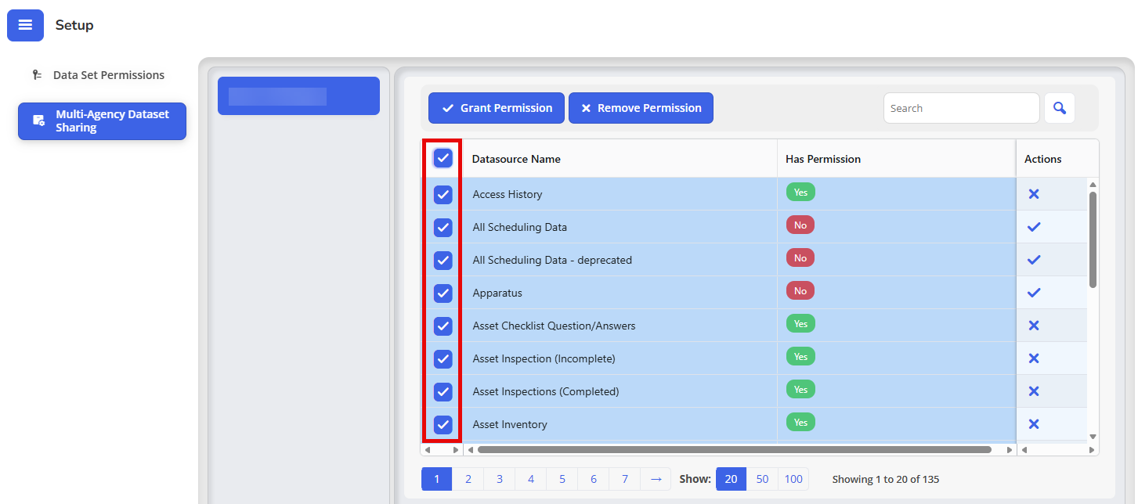1138x504 pixels.
Task: Go to page 4
Action: pyautogui.click(x=531, y=479)
